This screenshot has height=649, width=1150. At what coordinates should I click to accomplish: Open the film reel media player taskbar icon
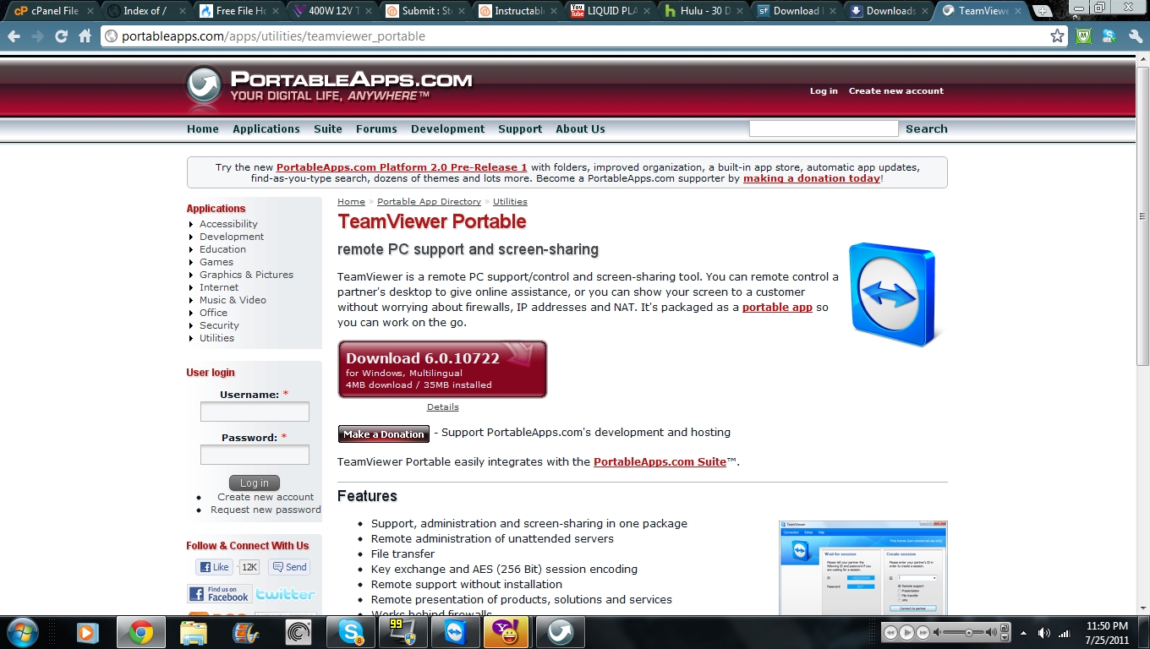pos(245,632)
